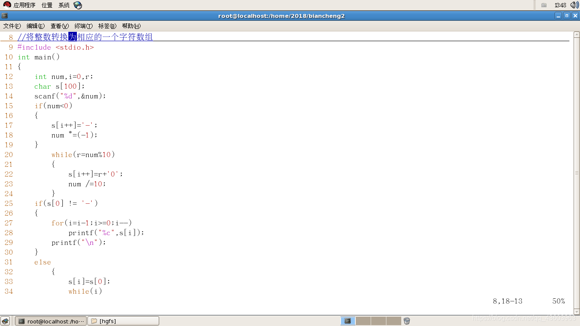Select the root@localhost taskbar button
This screenshot has height=326, width=580.
51,321
